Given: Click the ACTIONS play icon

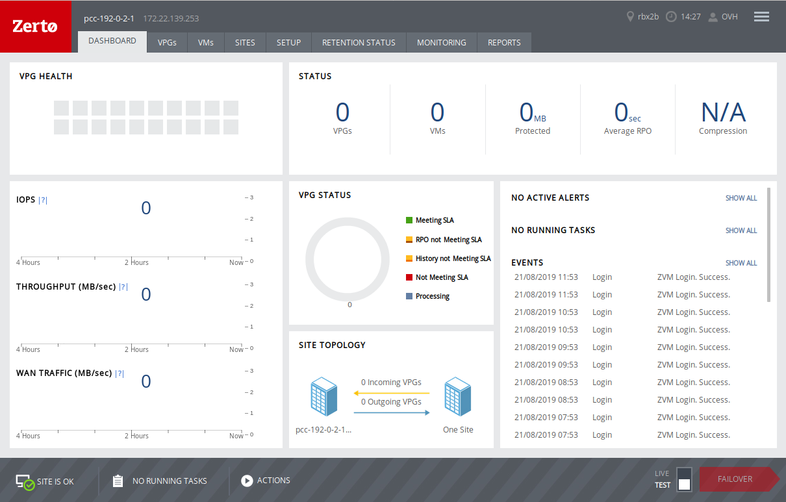Looking at the screenshot, I should coord(247,481).
